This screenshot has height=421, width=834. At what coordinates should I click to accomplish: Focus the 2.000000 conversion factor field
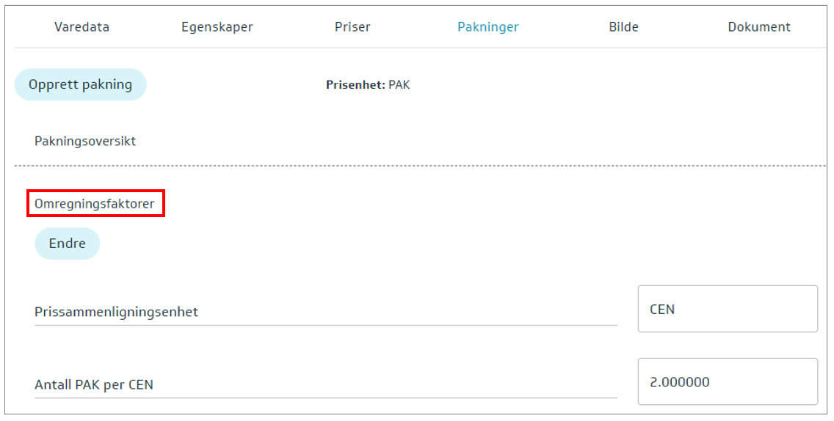(727, 381)
